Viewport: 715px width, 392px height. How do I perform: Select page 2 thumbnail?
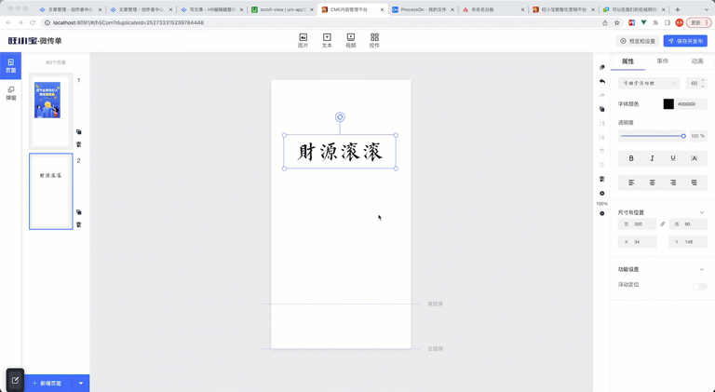coord(50,192)
